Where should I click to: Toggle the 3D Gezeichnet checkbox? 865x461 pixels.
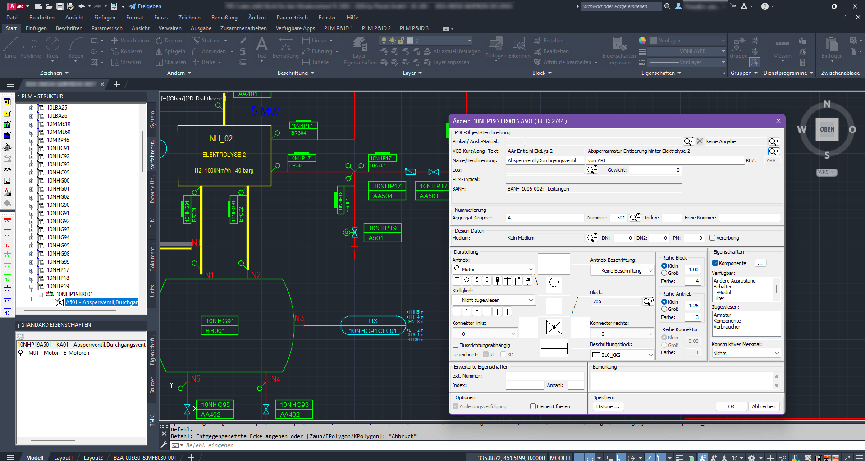point(503,355)
